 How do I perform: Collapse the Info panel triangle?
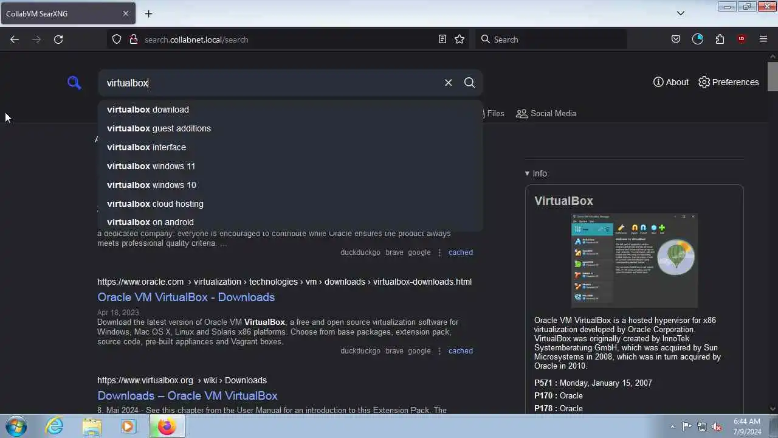click(527, 173)
